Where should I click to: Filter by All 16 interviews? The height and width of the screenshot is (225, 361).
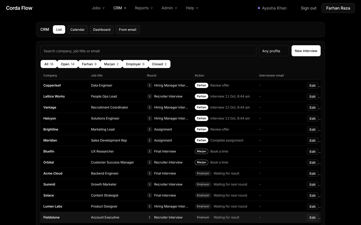click(49, 64)
